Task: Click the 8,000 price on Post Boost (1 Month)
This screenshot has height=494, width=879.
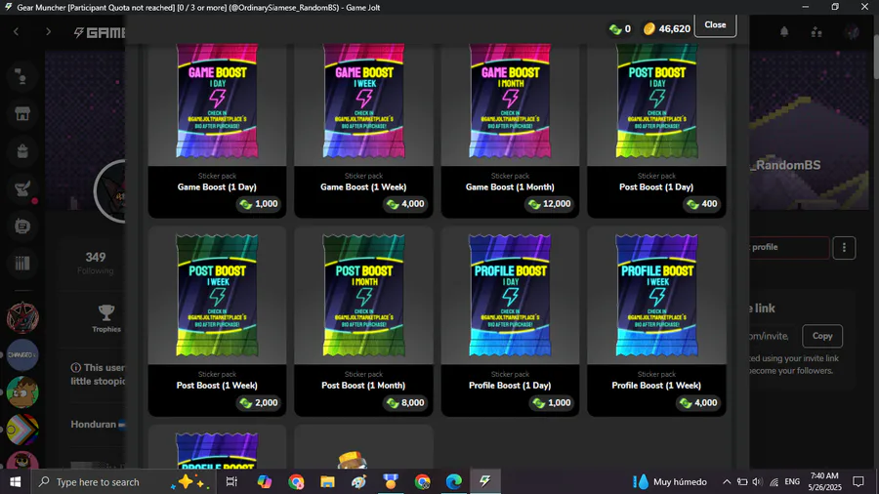Action: (405, 402)
